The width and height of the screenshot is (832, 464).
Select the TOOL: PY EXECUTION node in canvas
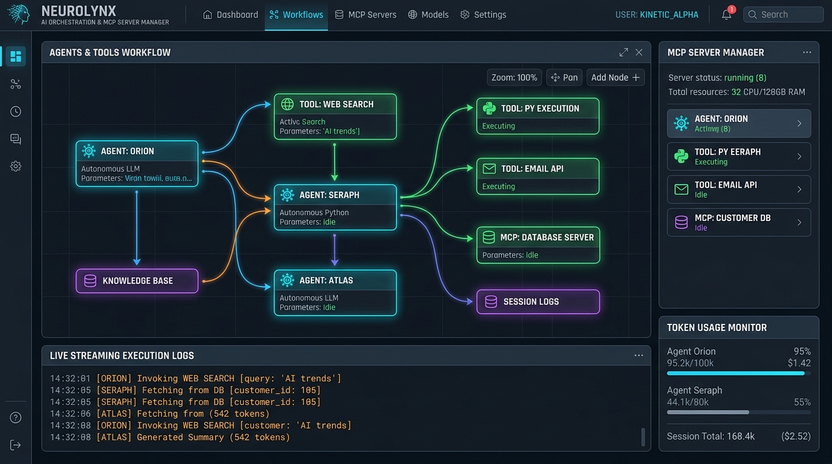(538, 116)
